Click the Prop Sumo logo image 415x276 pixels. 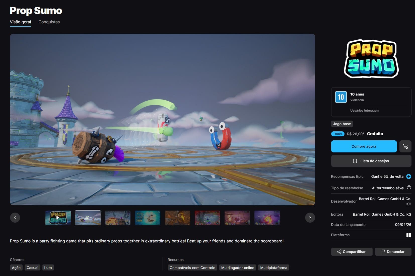(371, 59)
